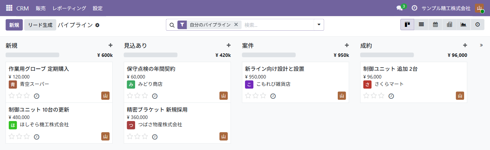This screenshot has height=150, width=490.
Task: Switch to Pivot table view
Action: tap(449, 25)
